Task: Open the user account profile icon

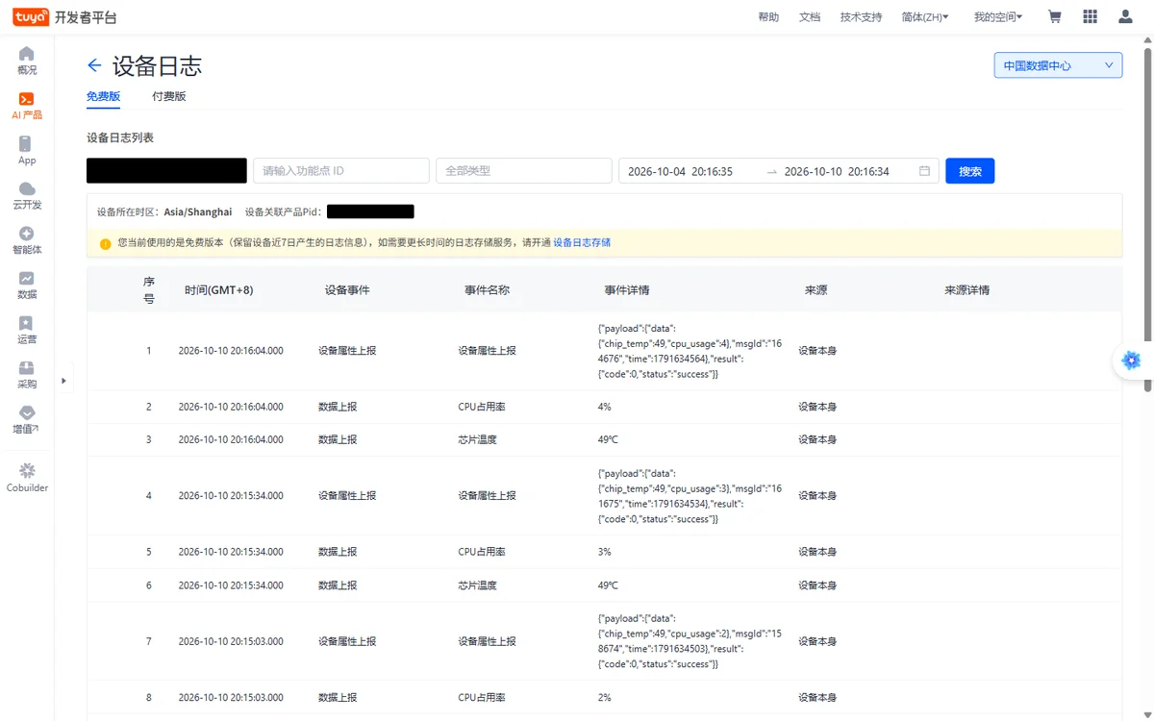Action: [1125, 16]
